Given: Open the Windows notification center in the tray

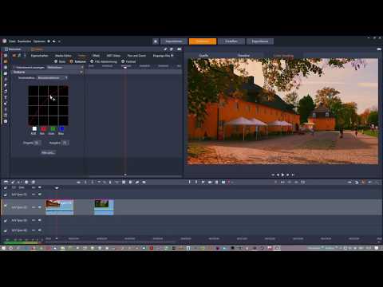Looking at the screenshot, I should pyautogui.click(x=377, y=248).
